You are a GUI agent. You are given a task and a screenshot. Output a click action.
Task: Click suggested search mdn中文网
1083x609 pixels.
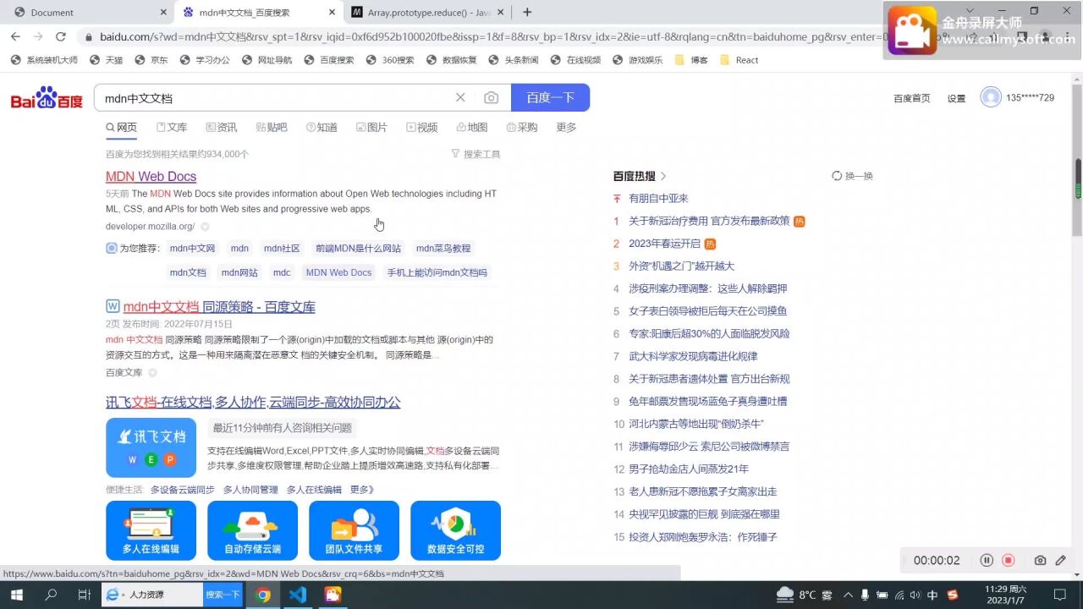coord(192,249)
